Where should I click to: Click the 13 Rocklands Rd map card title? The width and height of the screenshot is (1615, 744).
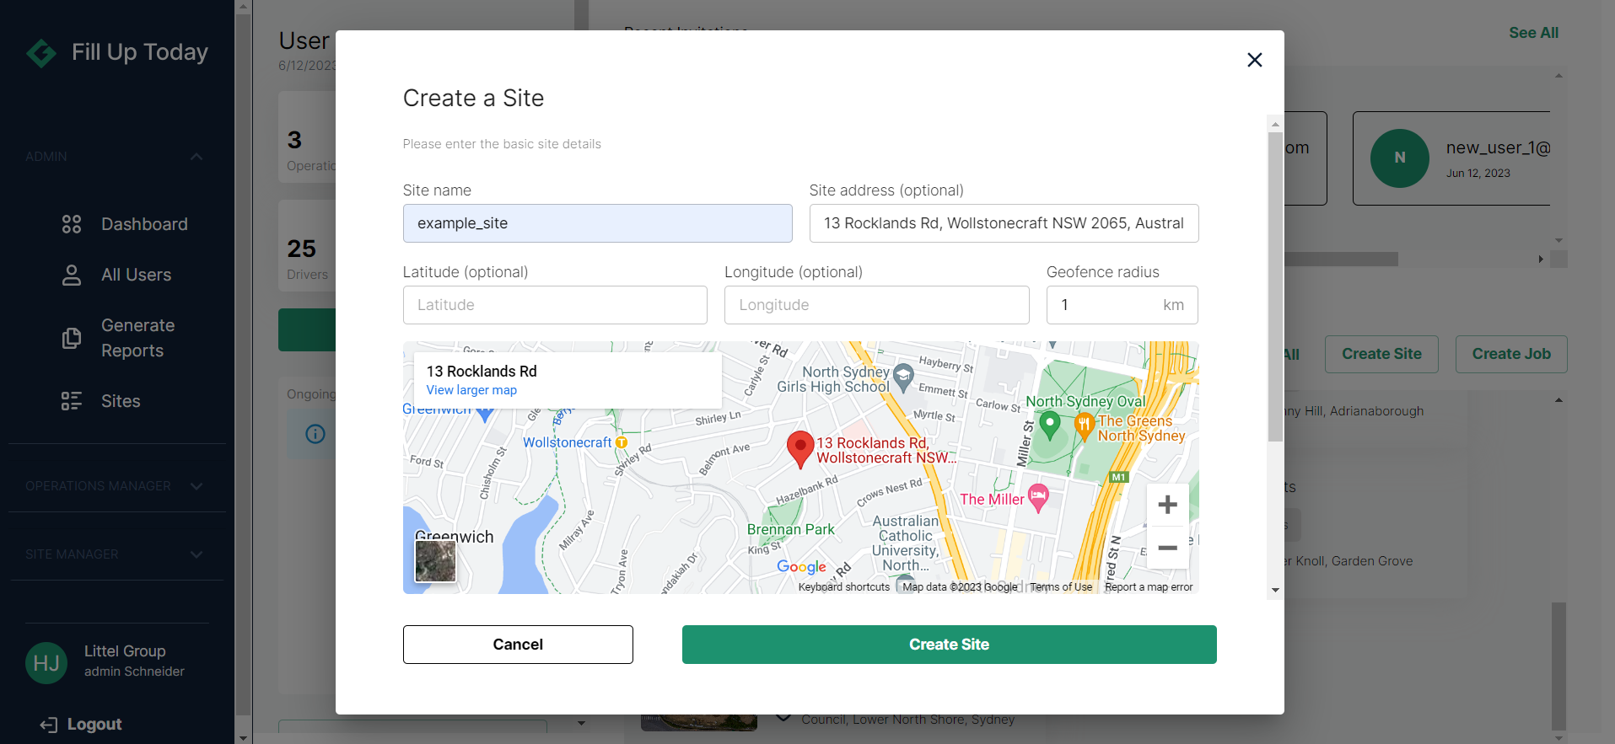(x=482, y=372)
